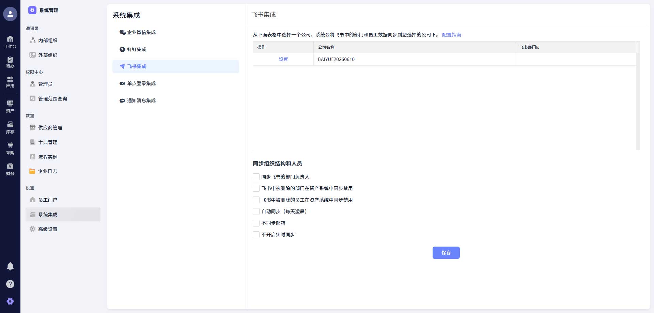This screenshot has height=313, width=654.
Task: Click the 管理员 person icon
Action: pyautogui.click(x=33, y=84)
